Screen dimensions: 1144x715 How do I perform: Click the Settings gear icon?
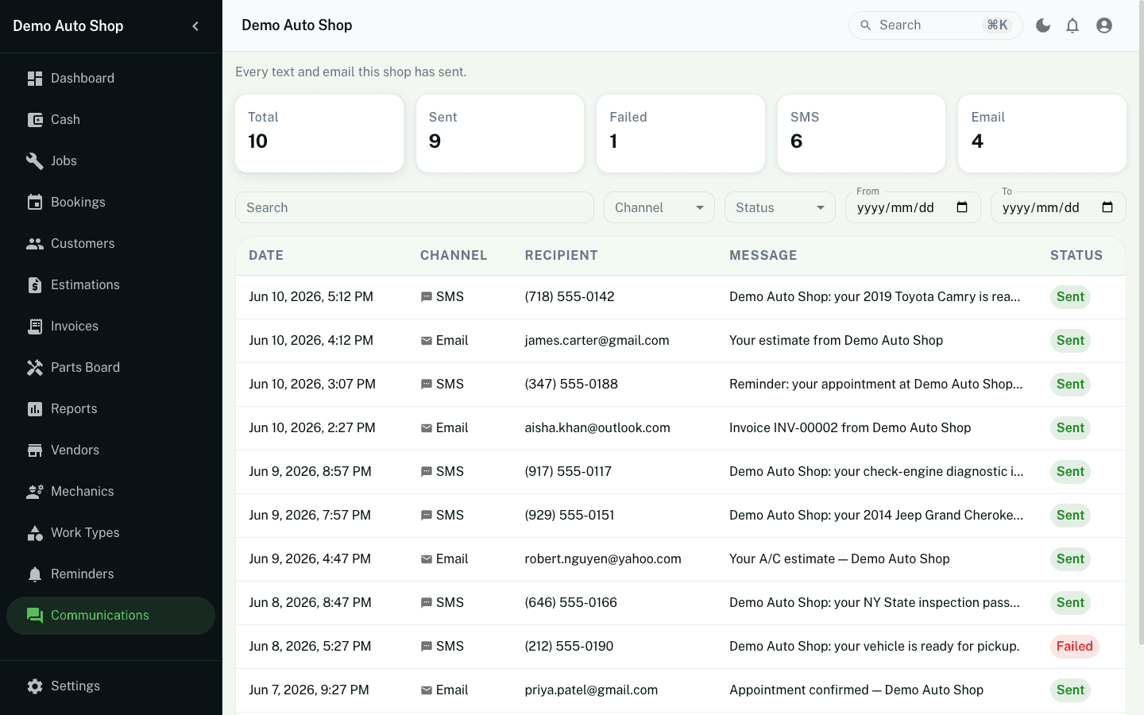[x=35, y=686]
